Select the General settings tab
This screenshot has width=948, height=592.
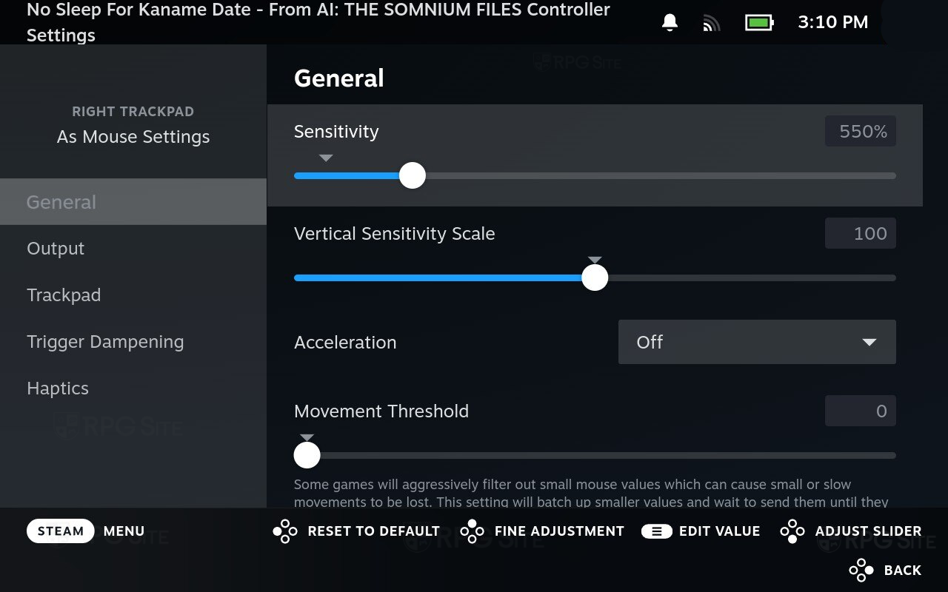click(133, 202)
